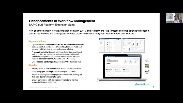Select 'Live Process Content packages' bullet text
Viewport: 183px width, 103px height.
pyautogui.click(x=56, y=62)
